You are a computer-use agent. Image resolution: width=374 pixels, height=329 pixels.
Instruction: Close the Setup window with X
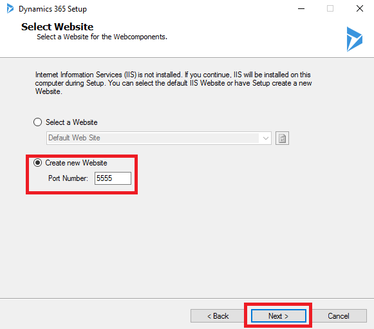pyautogui.click(x=360, y=9)
